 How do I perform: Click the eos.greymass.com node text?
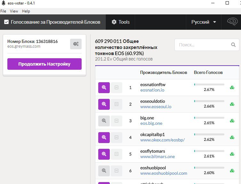(x=24, y=46)
